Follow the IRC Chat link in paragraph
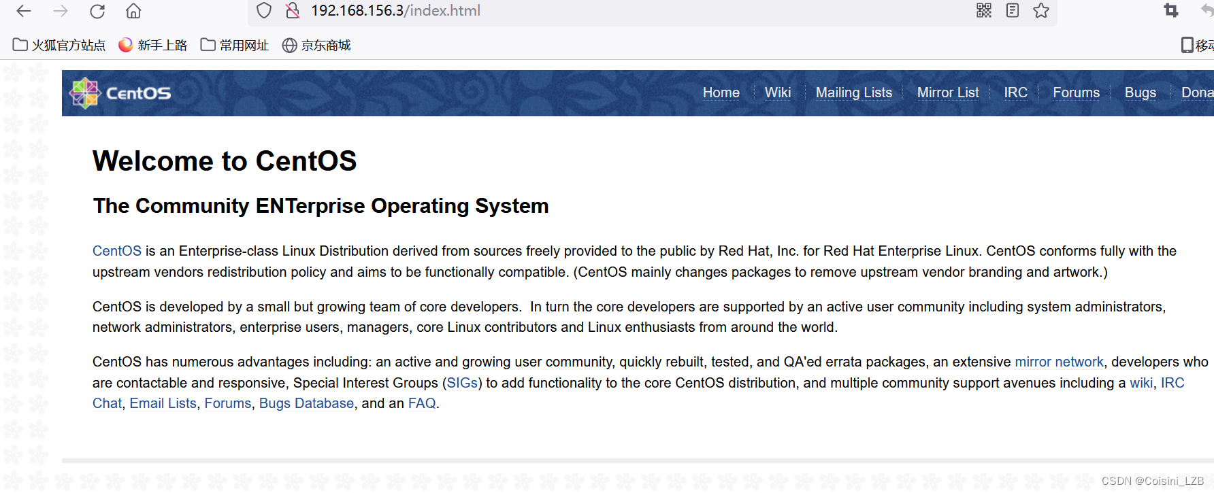The height and width of the screenshot is (493, 1214). 1172,383
